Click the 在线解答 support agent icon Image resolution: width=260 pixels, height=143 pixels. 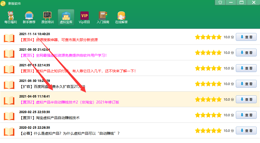121,18
